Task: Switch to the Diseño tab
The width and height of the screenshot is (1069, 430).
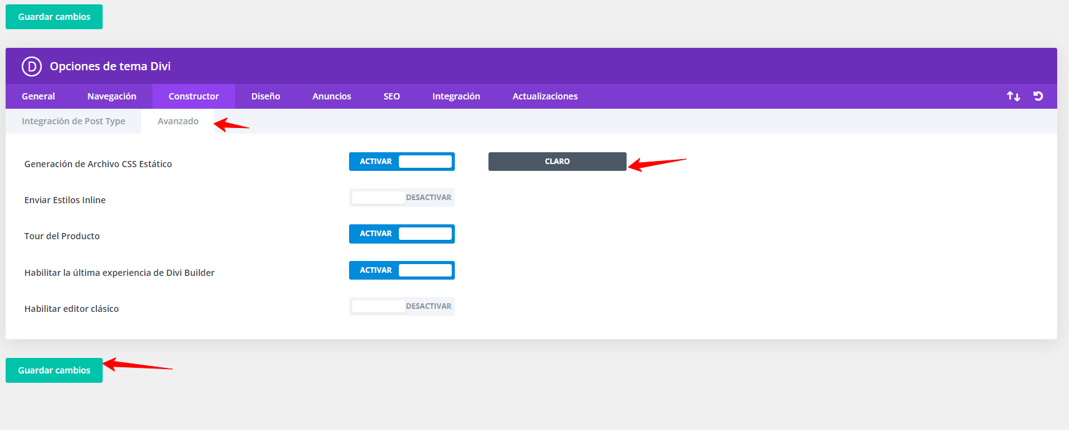Action: 266,96
